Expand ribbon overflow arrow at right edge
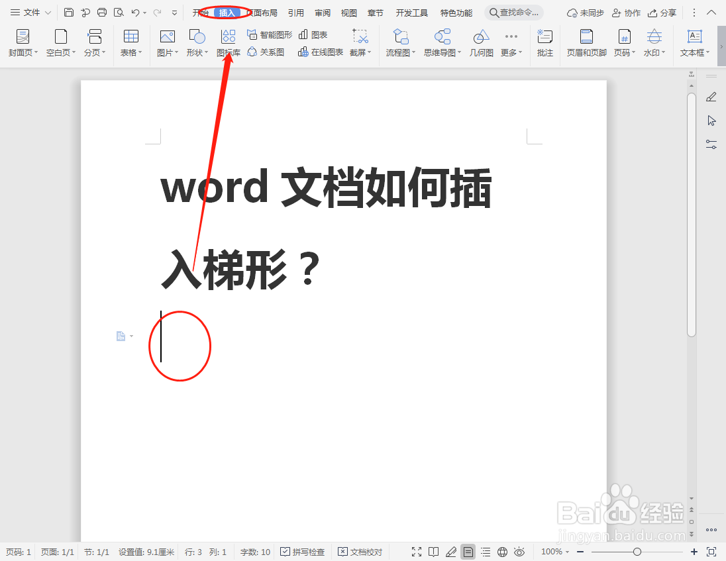726x561 pixels. pyautogui.click(x=721, y=46)
